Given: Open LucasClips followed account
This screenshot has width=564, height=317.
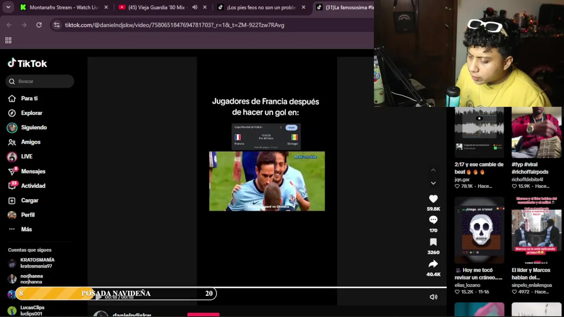Looking at the screenshot, I should 32,310.
